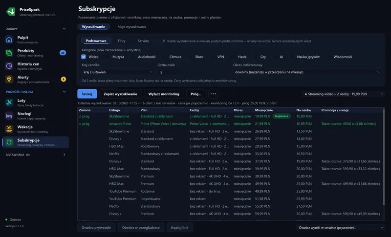Expand the USTAWIENIA (6) section
The width and height of the screenshot is (391, 237).
click(x=65, y=155)
